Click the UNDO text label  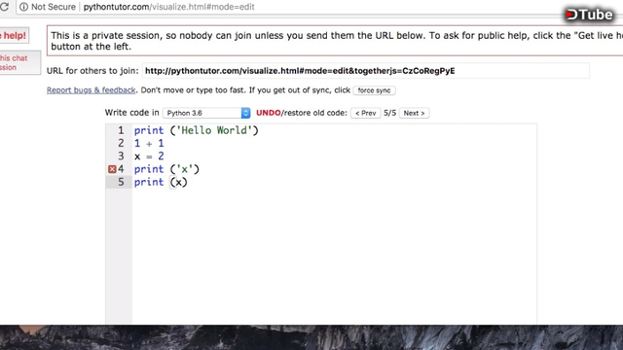tap(269, 113)
